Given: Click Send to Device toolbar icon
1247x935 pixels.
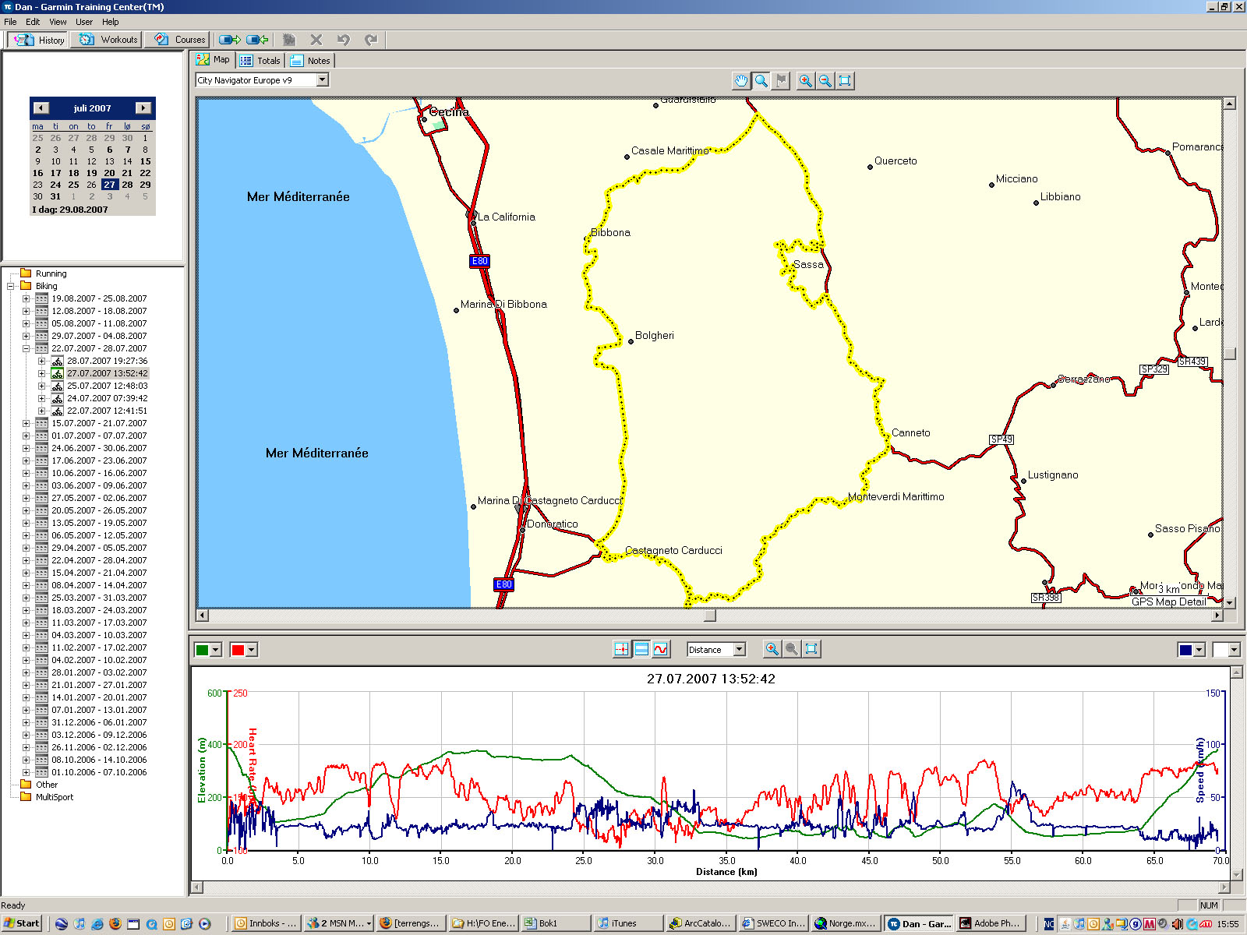Looking at the screenshot, I should pyautogui.click(x=229, y=40).
